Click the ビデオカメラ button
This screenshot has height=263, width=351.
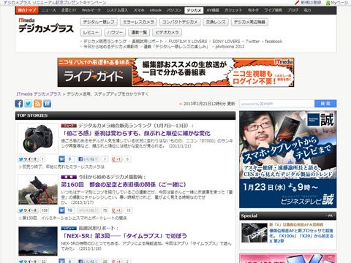coord(167,32)
